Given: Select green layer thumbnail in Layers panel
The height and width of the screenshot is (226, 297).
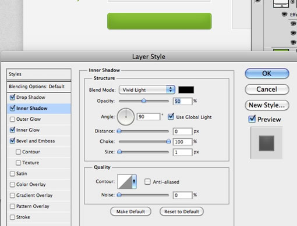Looking at the screenshot, I should click(281, 50).
